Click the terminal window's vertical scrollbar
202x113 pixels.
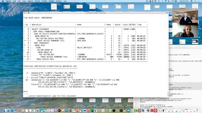pyautogui.click(x=168, y=94)
